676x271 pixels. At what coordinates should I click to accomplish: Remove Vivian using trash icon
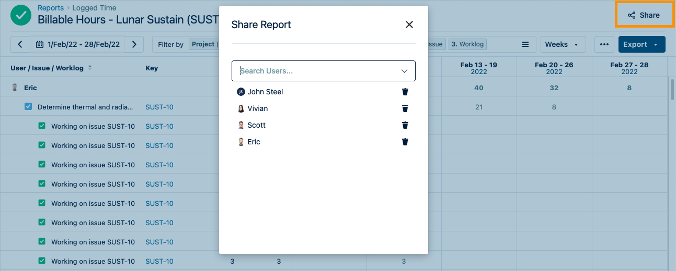(405, 108)
